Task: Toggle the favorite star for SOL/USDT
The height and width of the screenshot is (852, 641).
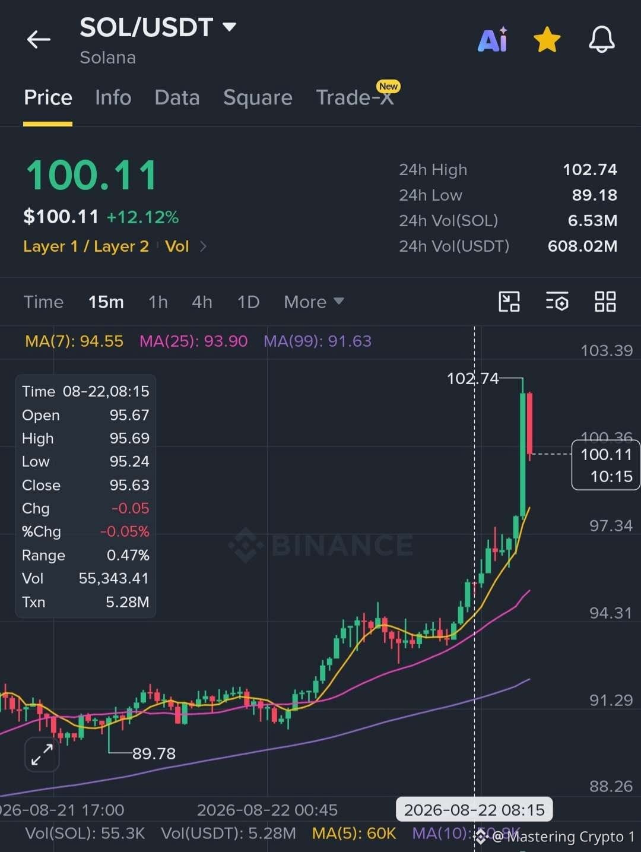Action: click(x=547, y=40)
